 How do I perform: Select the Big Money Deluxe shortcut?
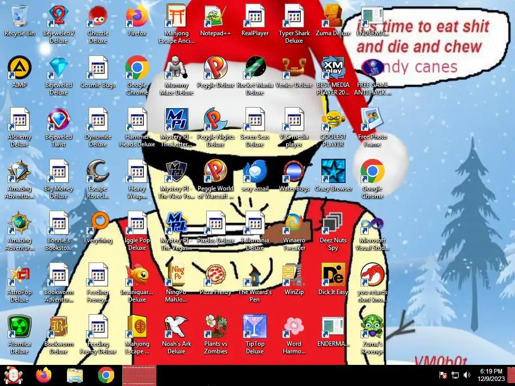click(x=58, y=178)
